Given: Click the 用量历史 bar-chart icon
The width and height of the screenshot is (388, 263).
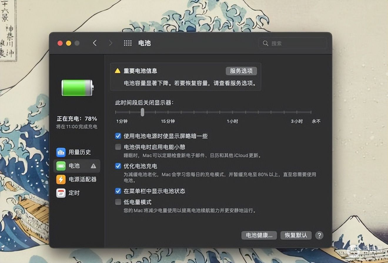Looking at the screenshot, I should coord(61,152).
